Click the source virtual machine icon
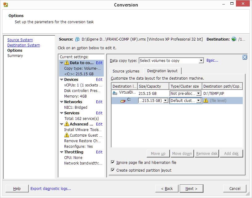 (x=77, y=39)
